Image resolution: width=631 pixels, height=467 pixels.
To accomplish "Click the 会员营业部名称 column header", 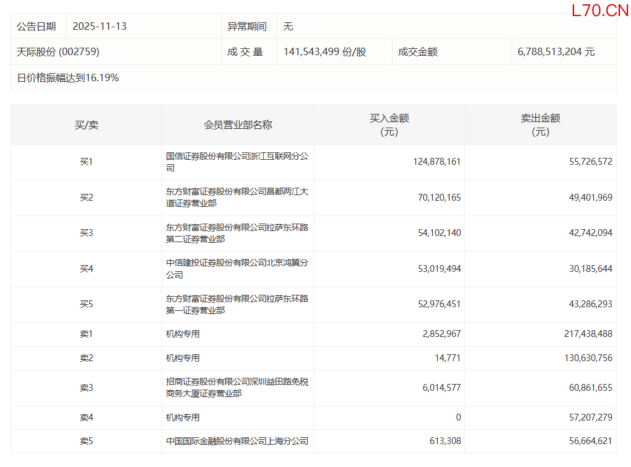I will pos(238,125).
